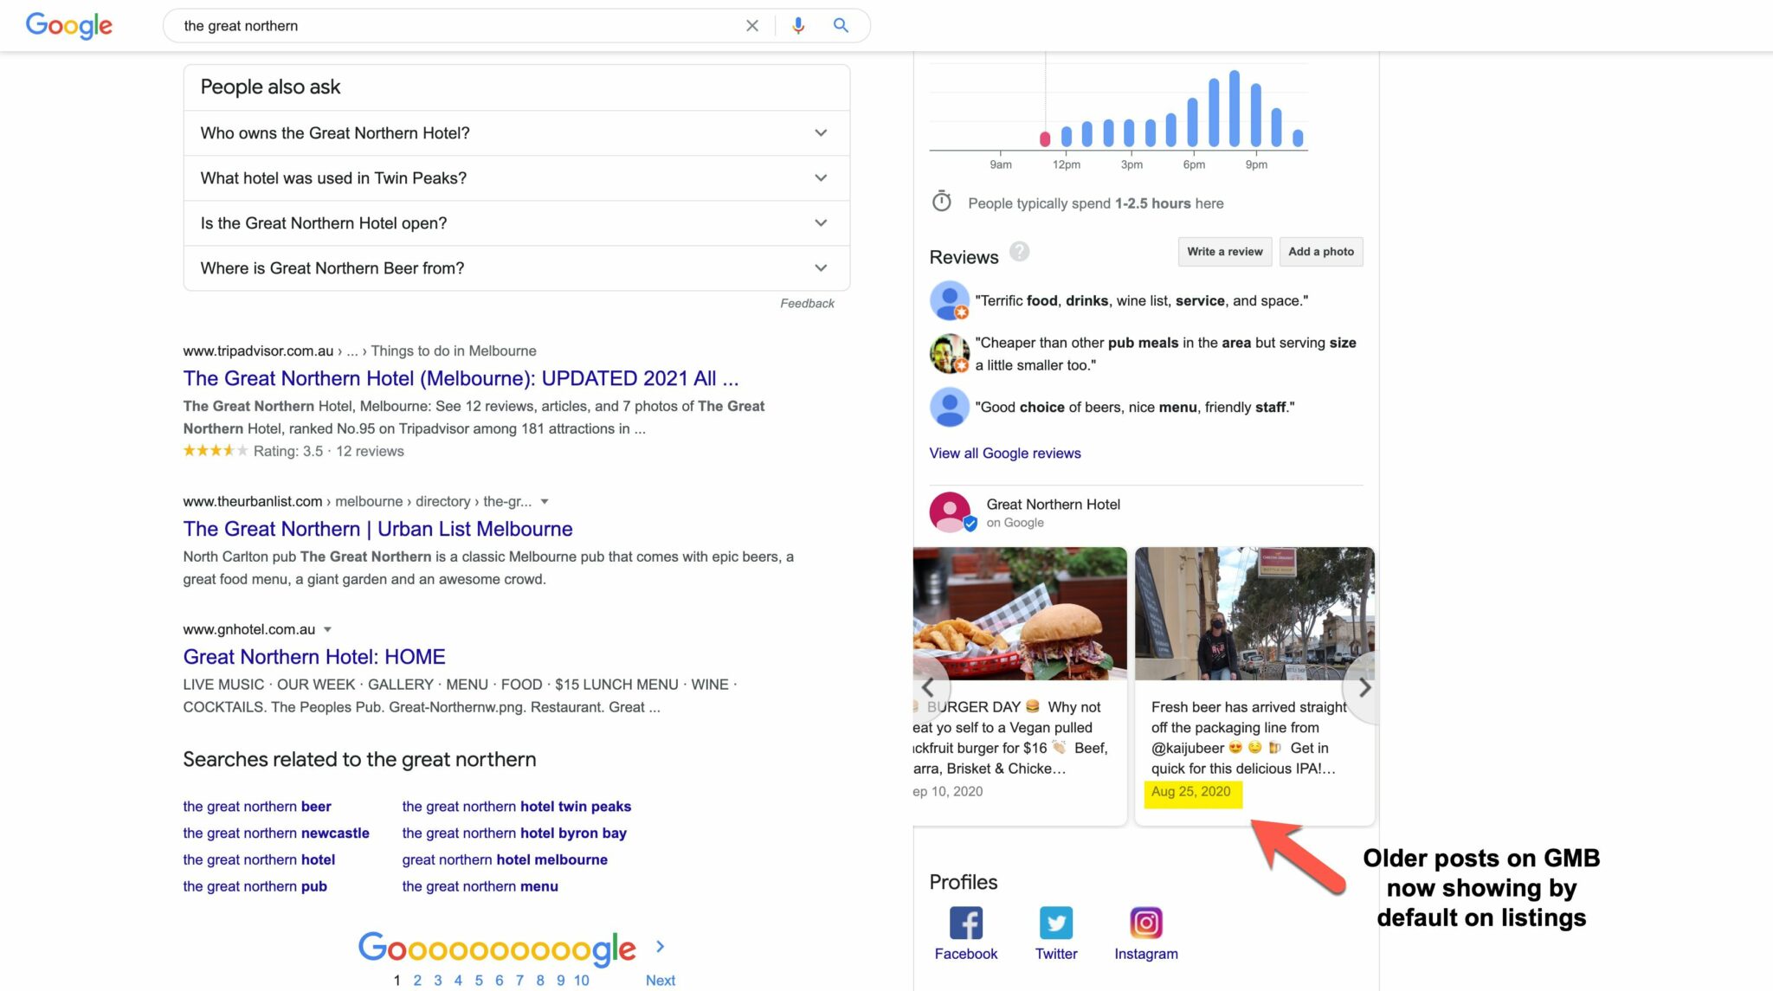Click the Google logo
1773x991 pixels.
pyautogui.click(x=69, y=25)
